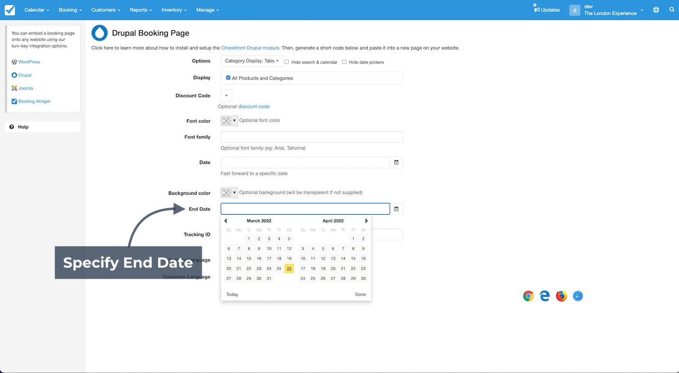The height and width of the screenshot is (373, 679).
Task: Select March 26 highlighted date
Action: pos(289,269)
